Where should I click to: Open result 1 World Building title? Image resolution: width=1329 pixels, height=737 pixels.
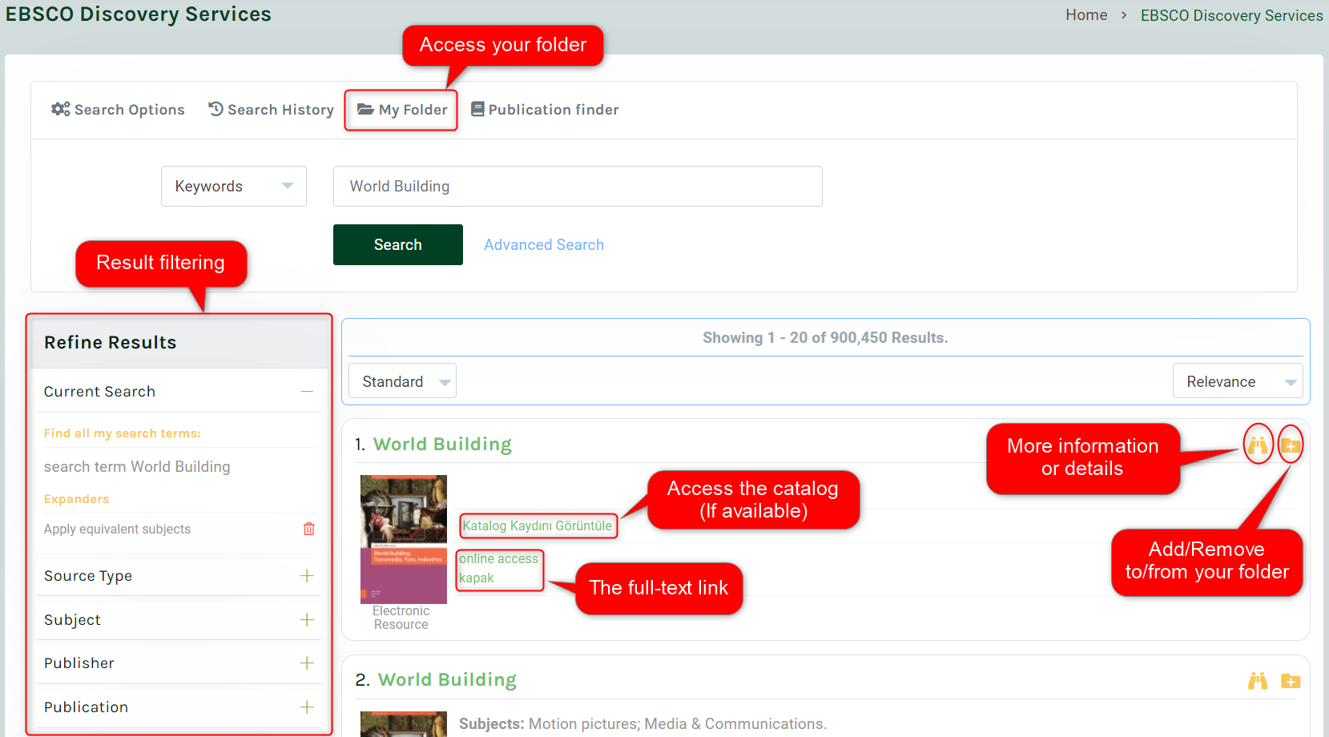tap(442, 445)
